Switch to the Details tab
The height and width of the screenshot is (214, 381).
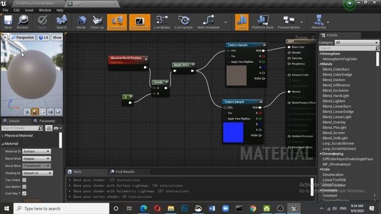pyautogui.click(x=14, y=121)
